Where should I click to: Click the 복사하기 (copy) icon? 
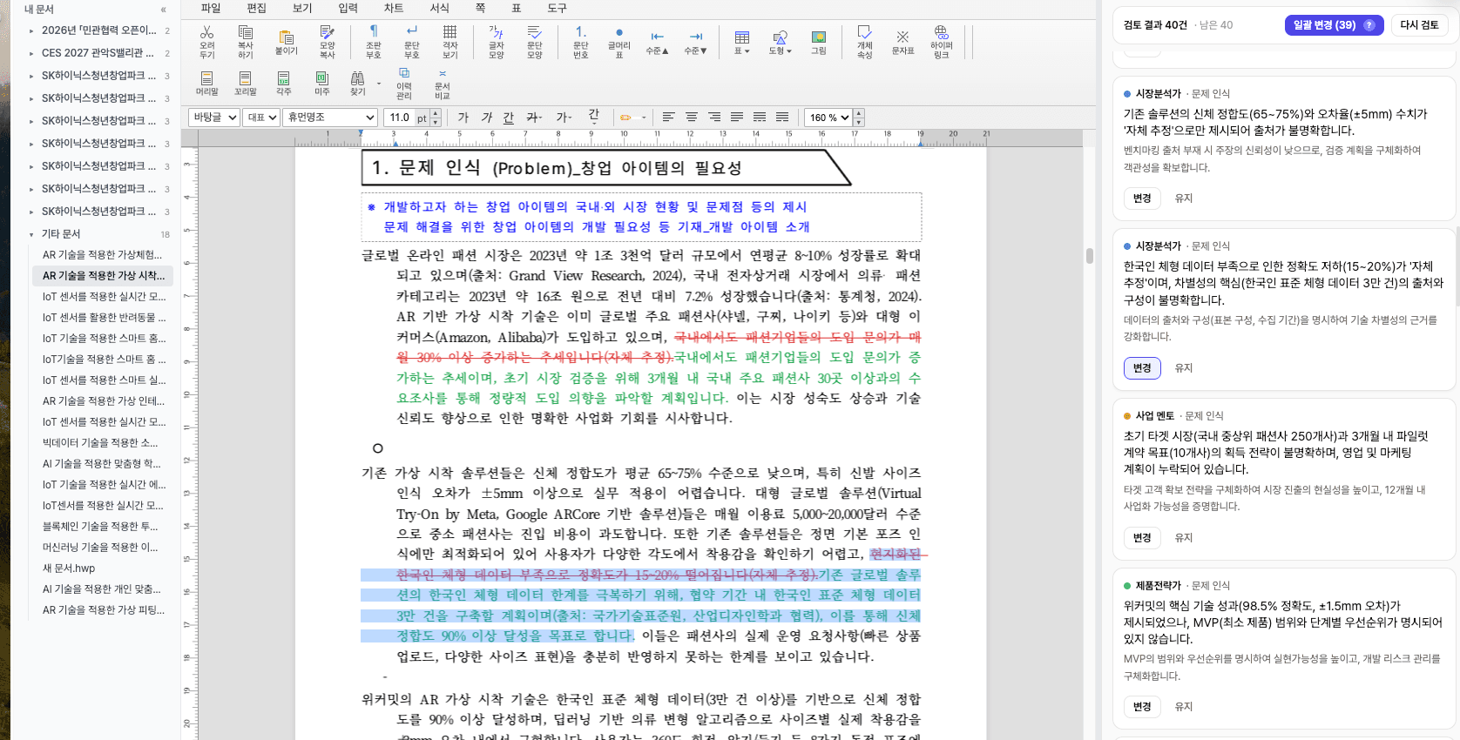246,41
